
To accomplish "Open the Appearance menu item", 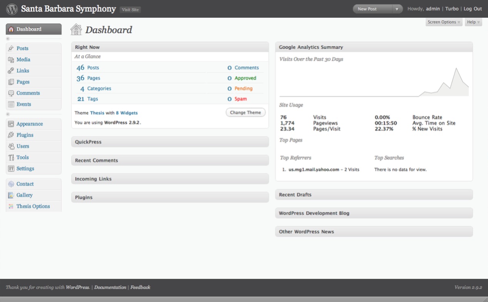I will click(30, 124).
